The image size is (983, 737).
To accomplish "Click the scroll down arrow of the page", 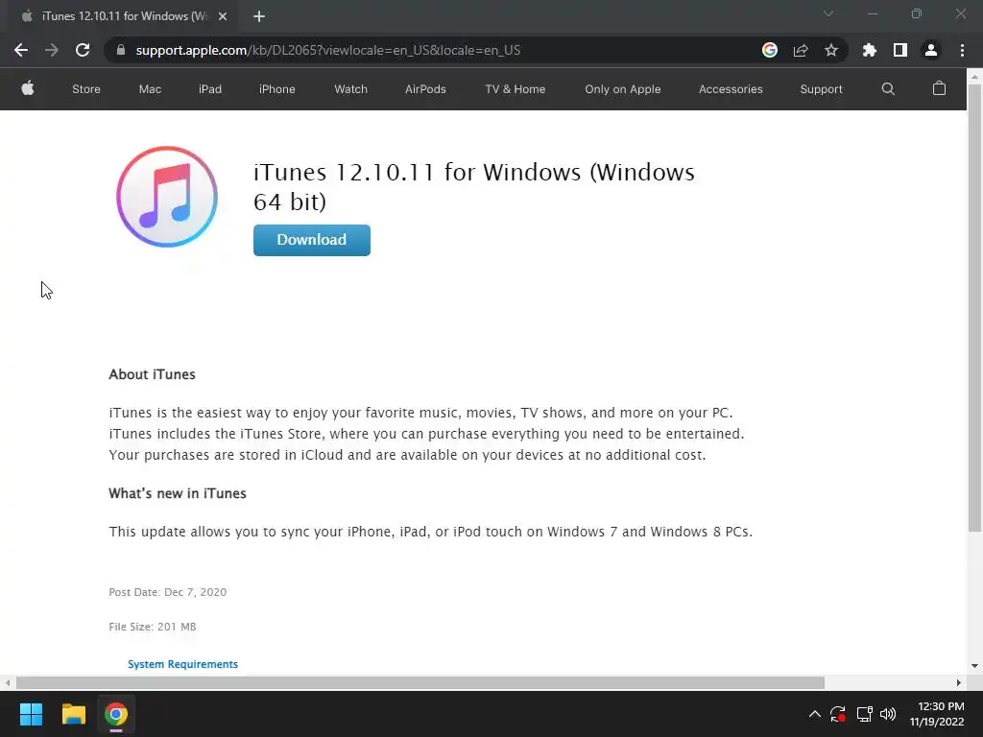I will [974, 666].
